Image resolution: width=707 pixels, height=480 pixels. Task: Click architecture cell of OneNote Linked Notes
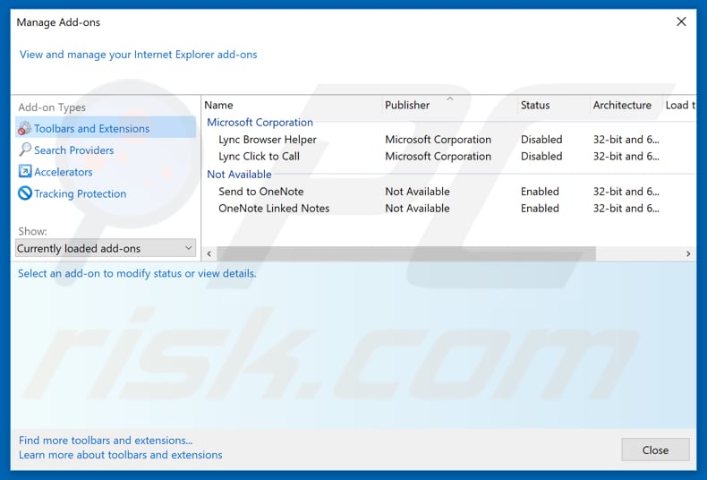(626, 208)
